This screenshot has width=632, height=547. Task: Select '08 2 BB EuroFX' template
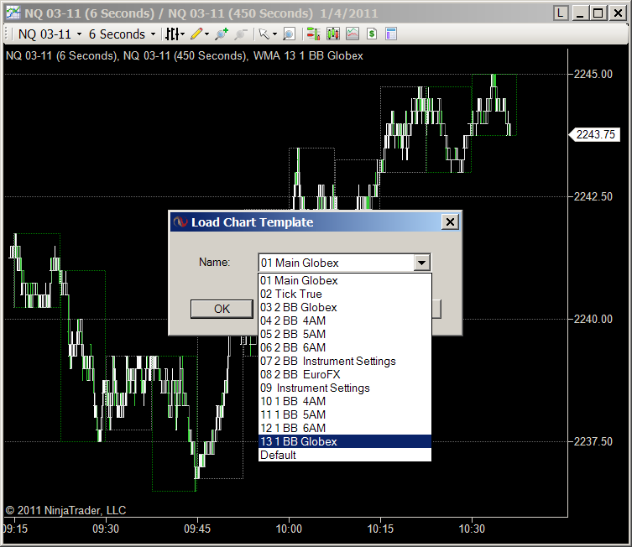pos(345,374)
